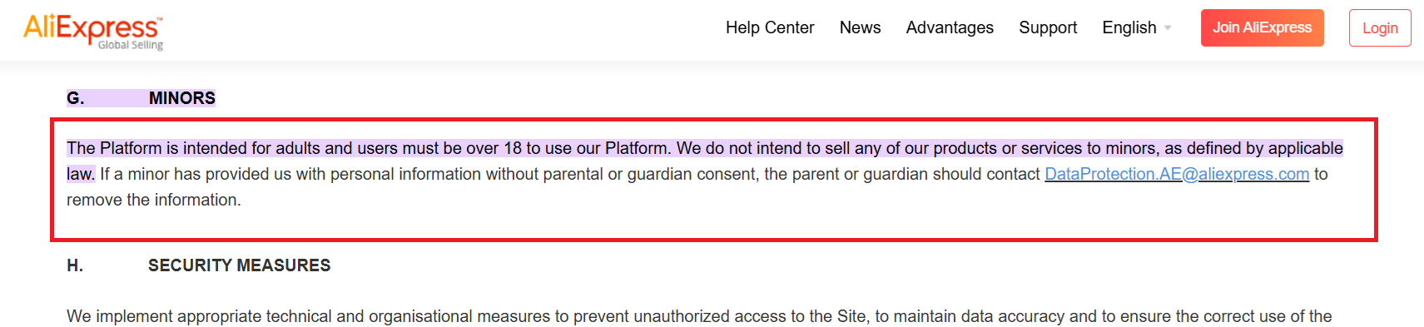Click the Join AliExpress button
This screenshot has width=1424, height=327.
1262,27
